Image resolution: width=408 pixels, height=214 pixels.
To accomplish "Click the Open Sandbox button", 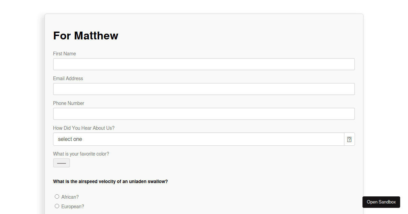I will pyautogui.click(x=381, y=202).
